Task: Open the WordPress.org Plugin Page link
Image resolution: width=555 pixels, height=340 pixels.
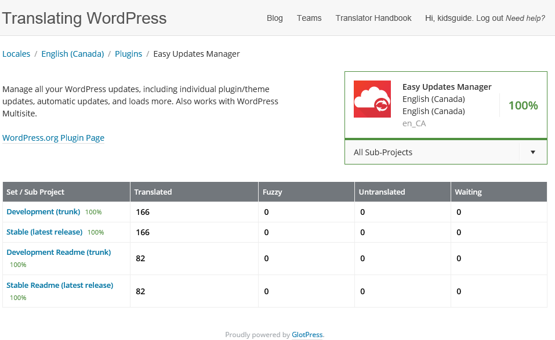Action: pyautogui.click(x=53, y=138)
